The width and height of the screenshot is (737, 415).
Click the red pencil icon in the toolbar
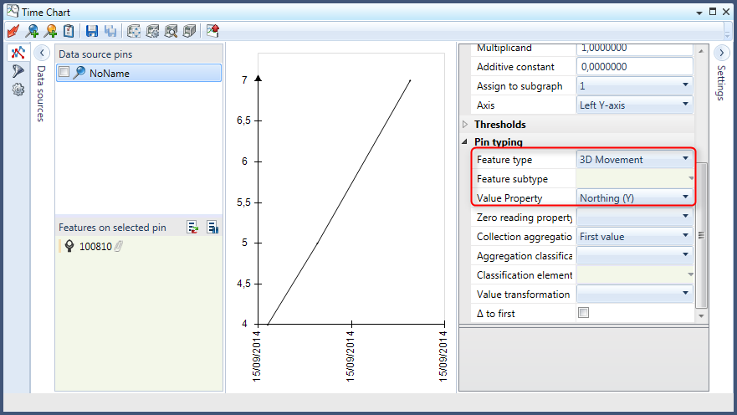tap(13, 31)
